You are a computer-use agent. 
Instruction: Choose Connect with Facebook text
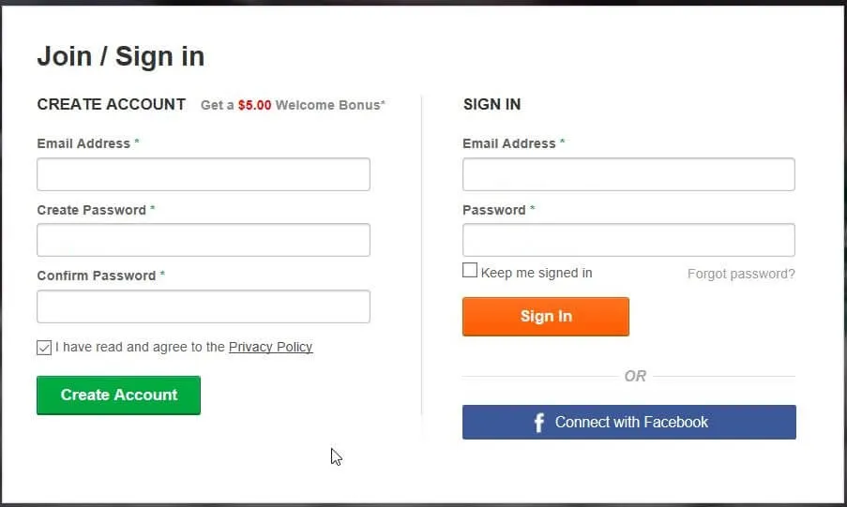[x=631, y=423]
